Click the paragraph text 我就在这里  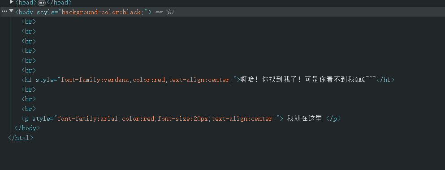click(305, 119)
